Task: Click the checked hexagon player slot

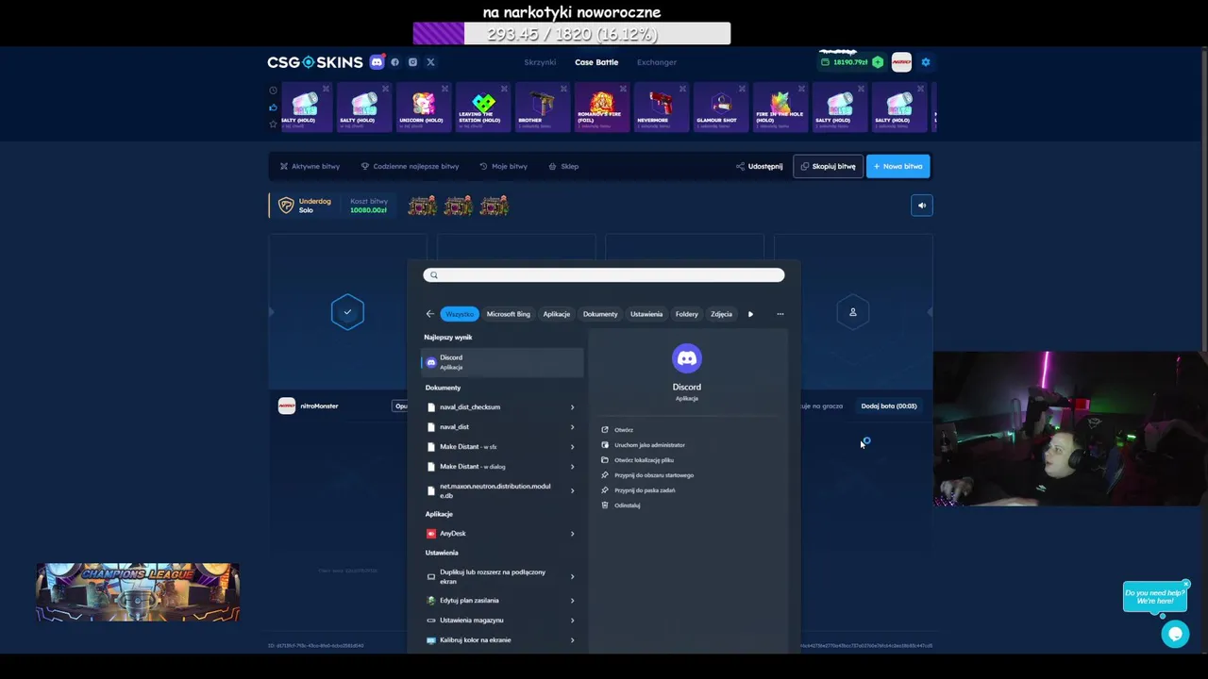Action: coord(347,312)
